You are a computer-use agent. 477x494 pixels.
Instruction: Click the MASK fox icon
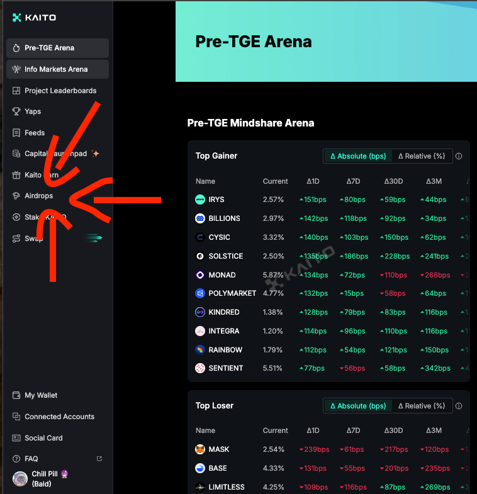point(200,449)
